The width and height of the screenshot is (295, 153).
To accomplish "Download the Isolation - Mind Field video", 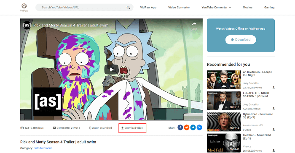I will [274, 150].
